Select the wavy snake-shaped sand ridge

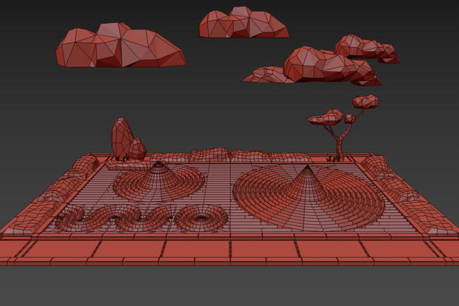coord(117,218)
